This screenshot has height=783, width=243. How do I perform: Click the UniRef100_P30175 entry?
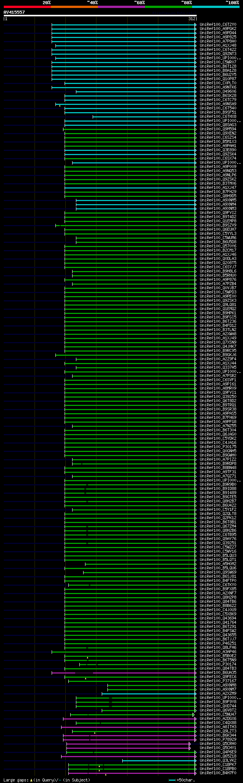pyautogui.click(x=218, y=447)
